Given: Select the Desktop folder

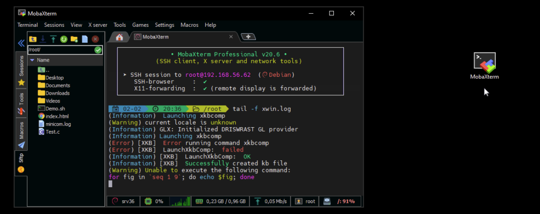Looking at the screenshot, I should 51,78.
